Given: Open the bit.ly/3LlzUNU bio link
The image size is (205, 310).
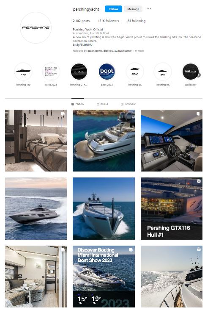Looking at the screenshot, I should (x=82, y=45).
